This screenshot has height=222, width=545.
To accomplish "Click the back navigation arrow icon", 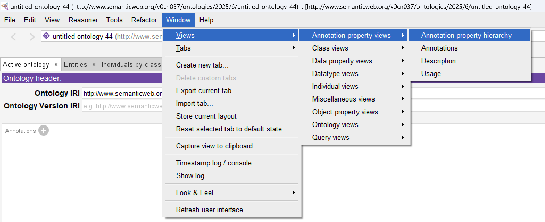I will tap(14, 37).
